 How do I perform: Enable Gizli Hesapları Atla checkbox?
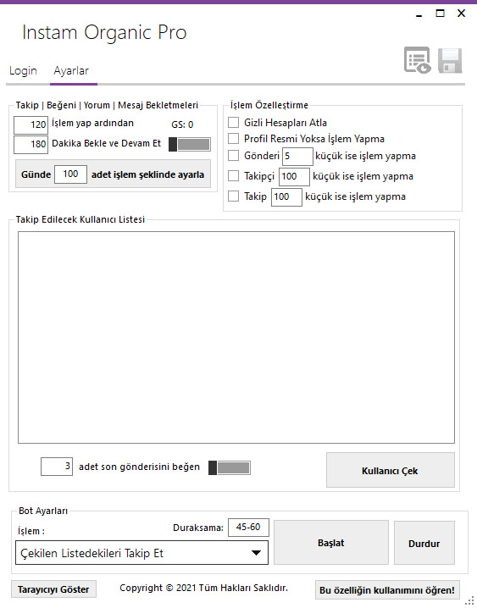234,123
